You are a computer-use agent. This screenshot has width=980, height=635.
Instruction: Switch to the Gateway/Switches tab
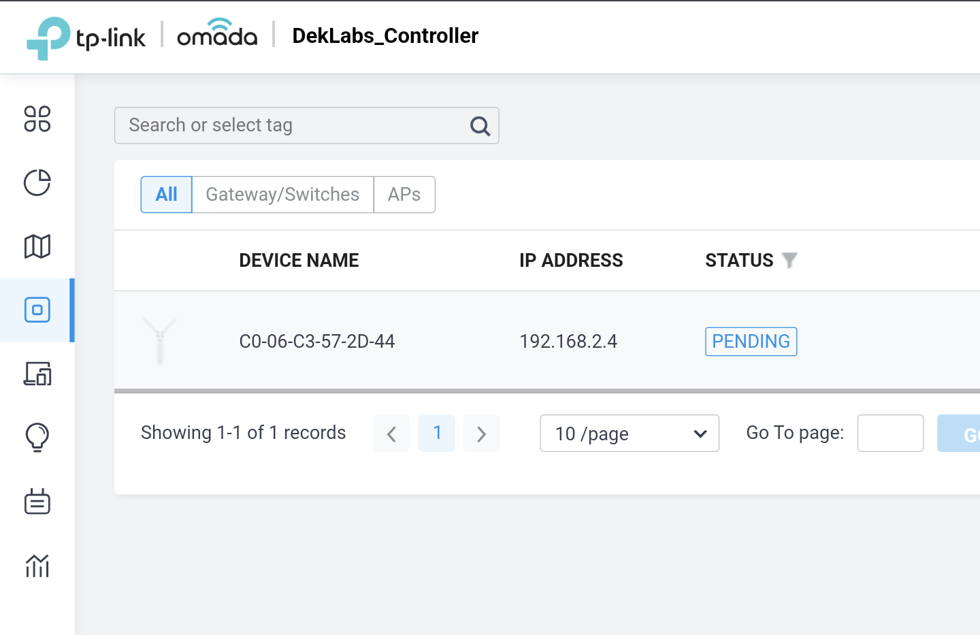(282, 195)
